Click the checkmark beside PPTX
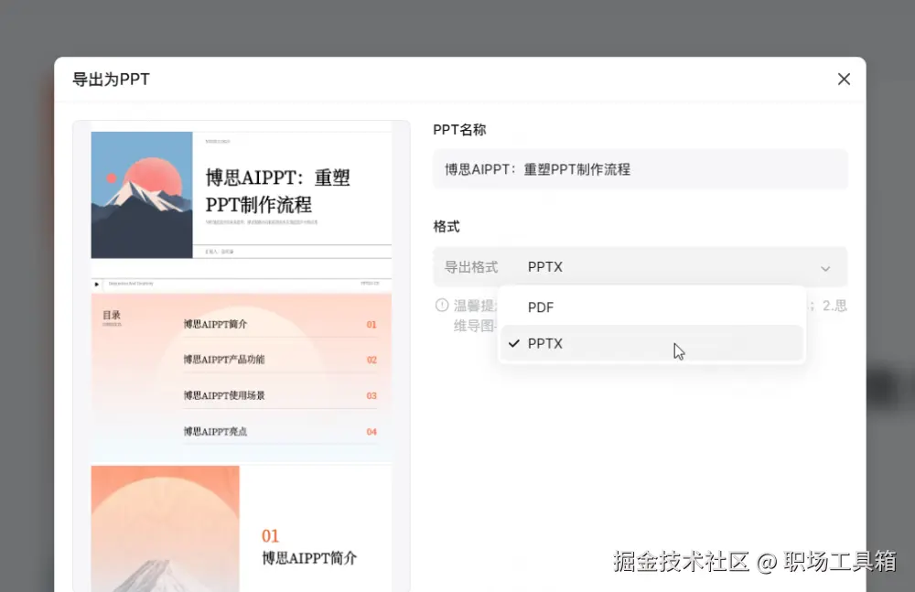 tap(513, 343)
